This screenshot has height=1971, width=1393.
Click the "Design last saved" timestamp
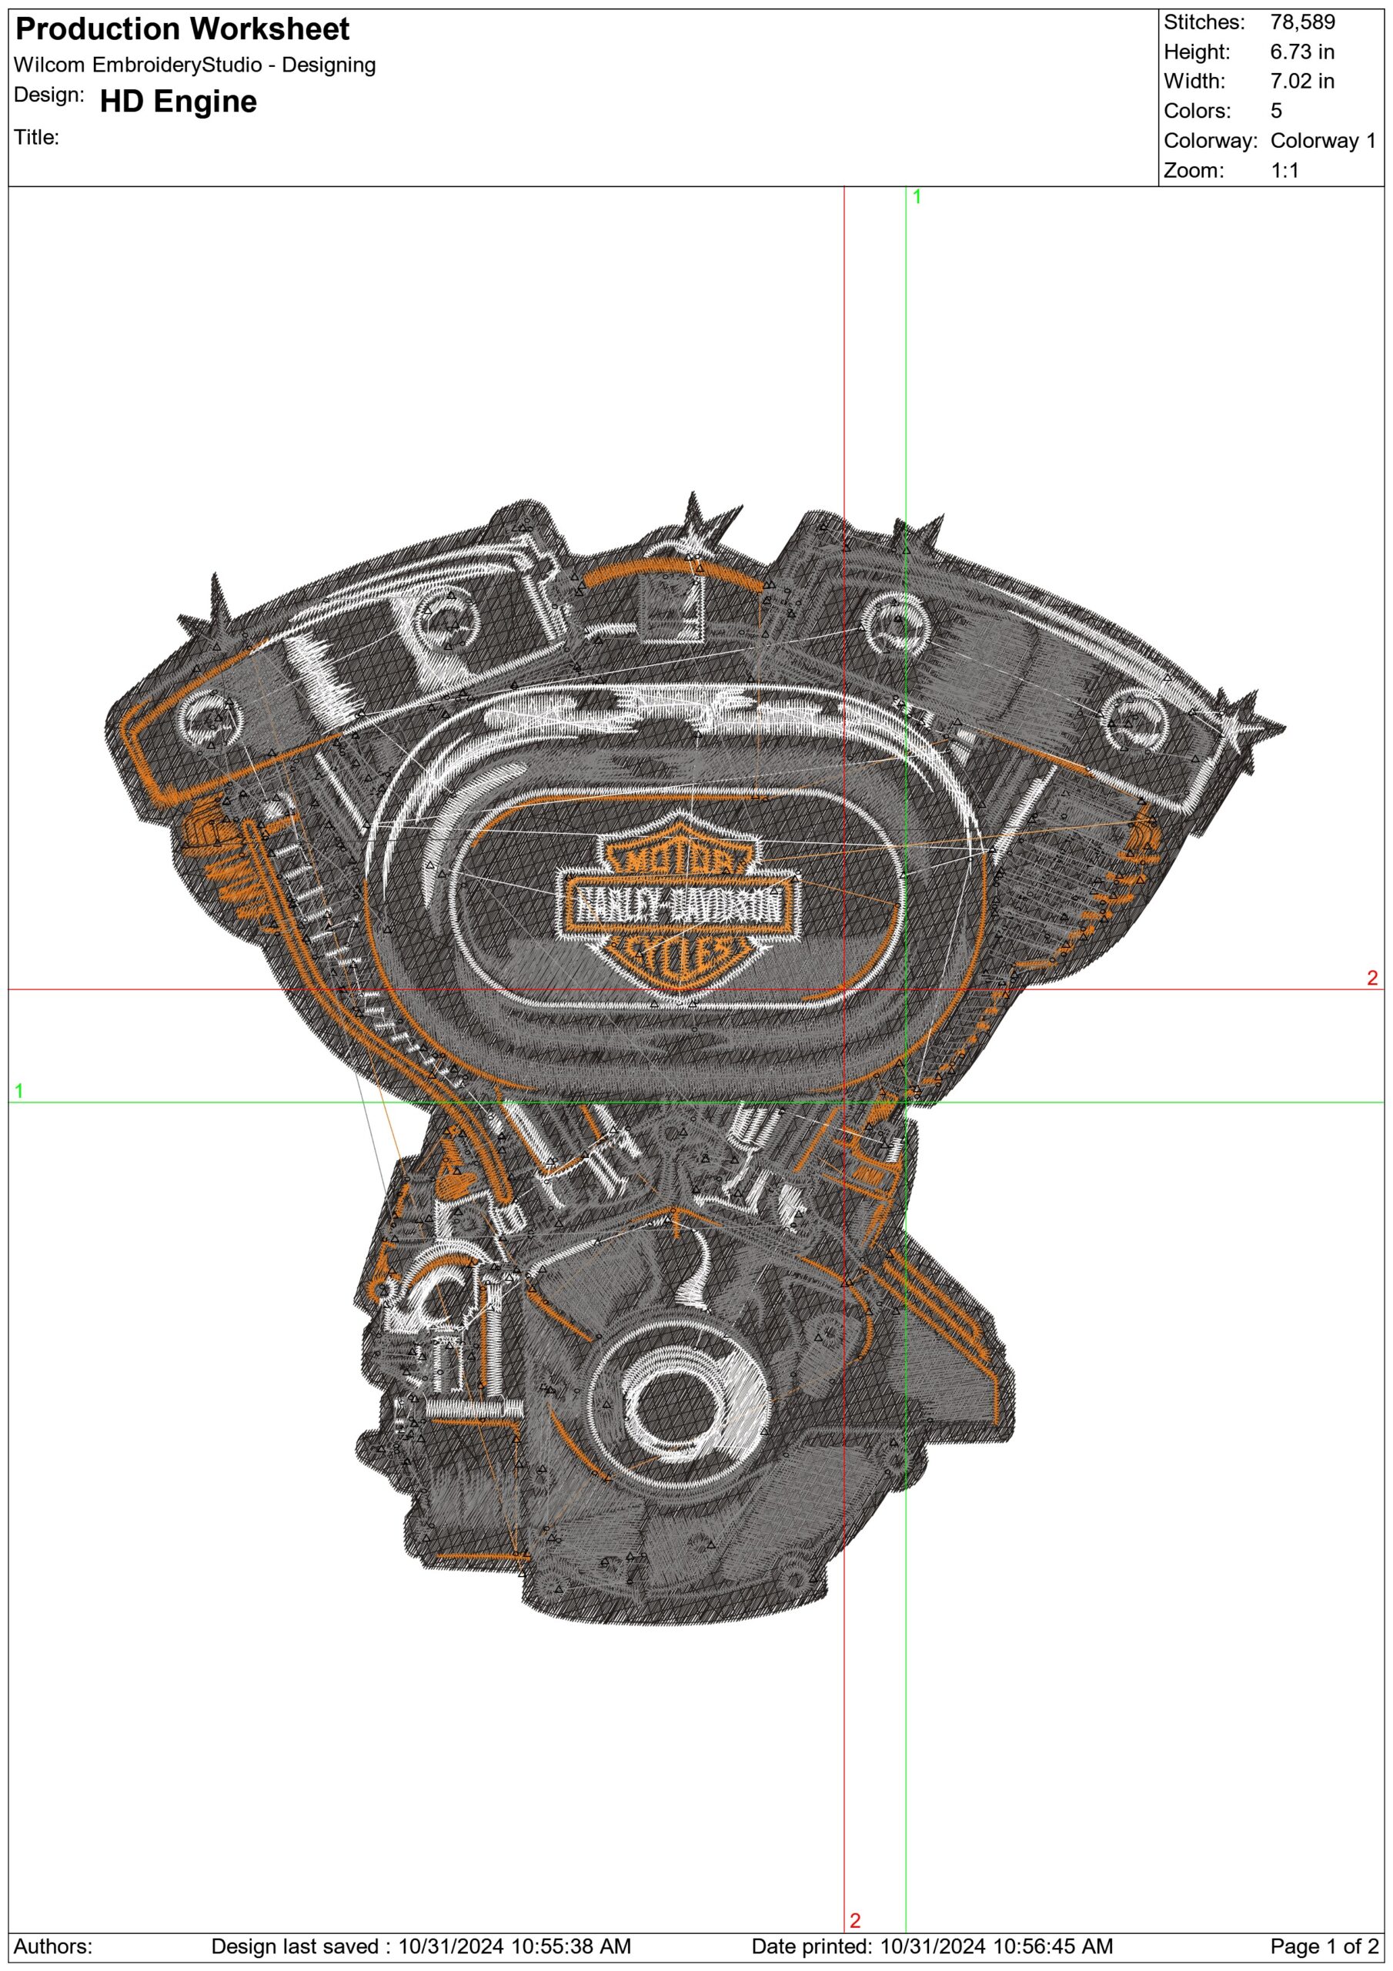pos(420,1946)
